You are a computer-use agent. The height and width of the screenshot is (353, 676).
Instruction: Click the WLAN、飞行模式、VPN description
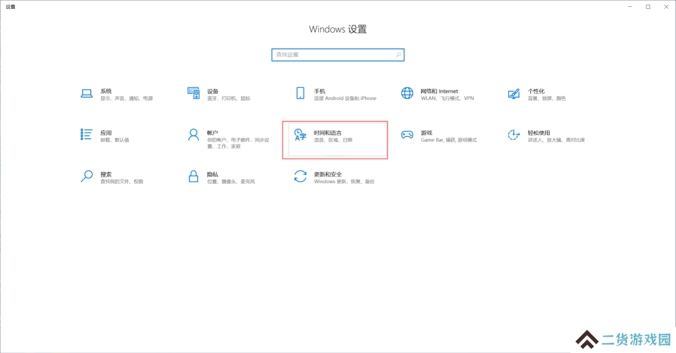pos(447,99)
